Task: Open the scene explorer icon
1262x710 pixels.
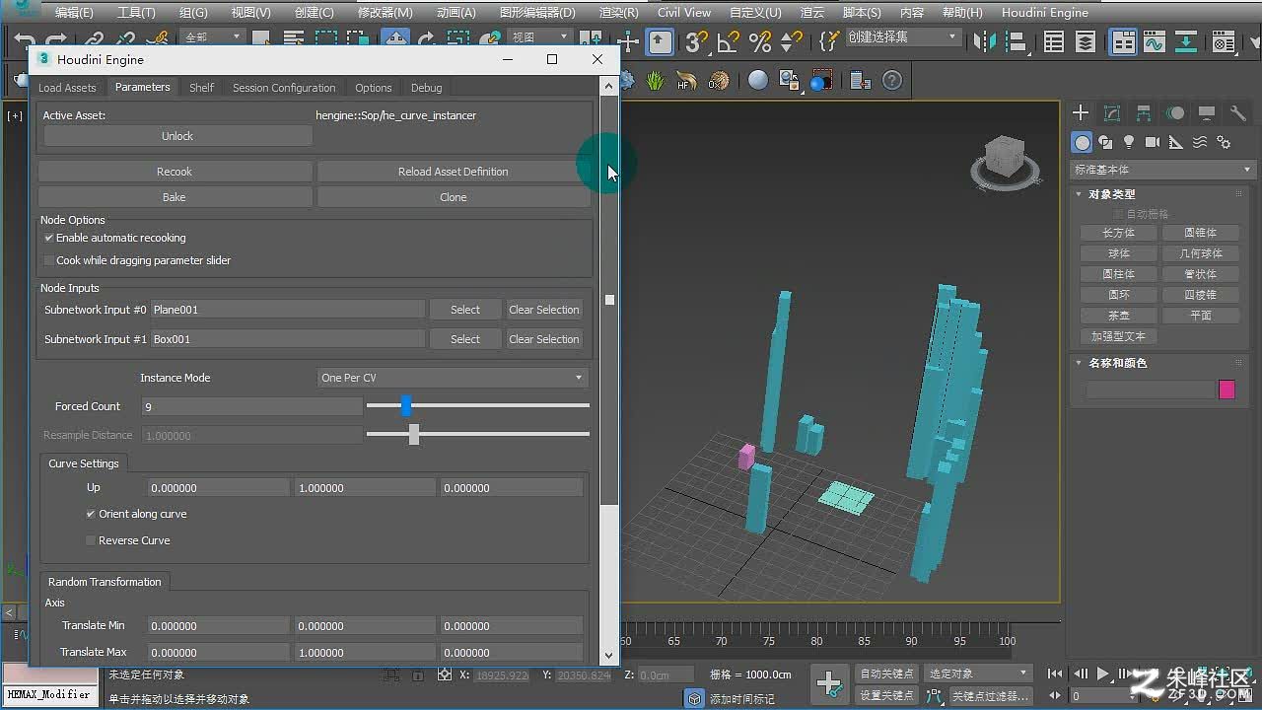Action: [x=1054, y=41]
